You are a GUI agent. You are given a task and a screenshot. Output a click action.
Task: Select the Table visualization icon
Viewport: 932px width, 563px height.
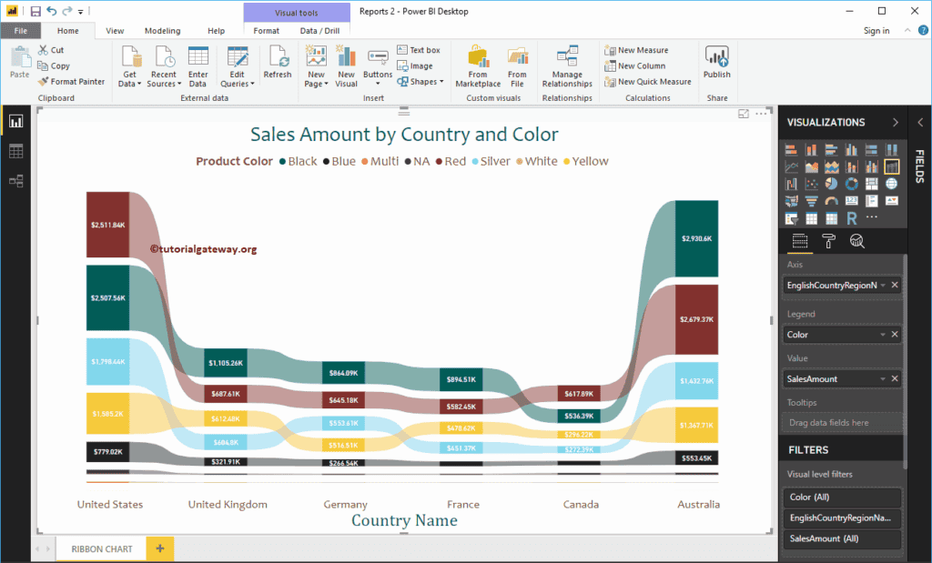[812, 216]
